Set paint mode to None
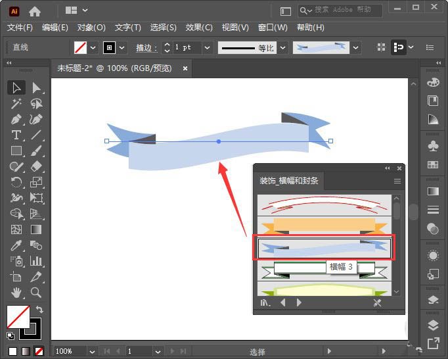The height and width of the screenshot is (359, 448). [39, 351]
